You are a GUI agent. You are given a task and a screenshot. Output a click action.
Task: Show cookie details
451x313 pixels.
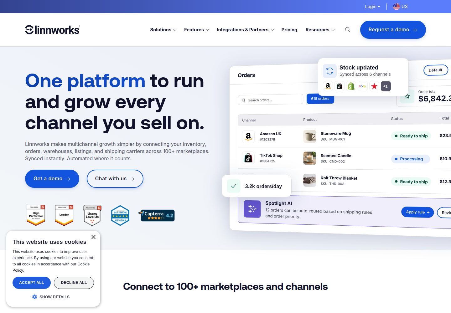[x=51, y=297]
